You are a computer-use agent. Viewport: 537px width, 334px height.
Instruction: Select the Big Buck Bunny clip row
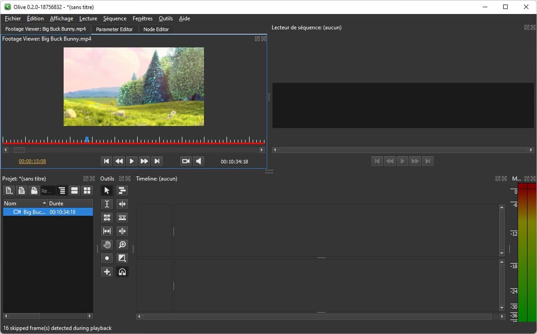48,212
